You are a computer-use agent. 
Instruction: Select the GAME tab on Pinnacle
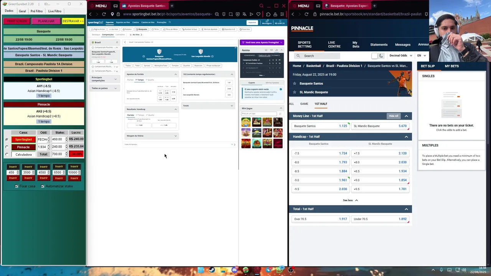click(x=304, y=104)
